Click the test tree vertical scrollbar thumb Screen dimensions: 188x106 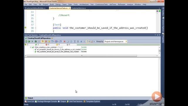coord(159,51)
